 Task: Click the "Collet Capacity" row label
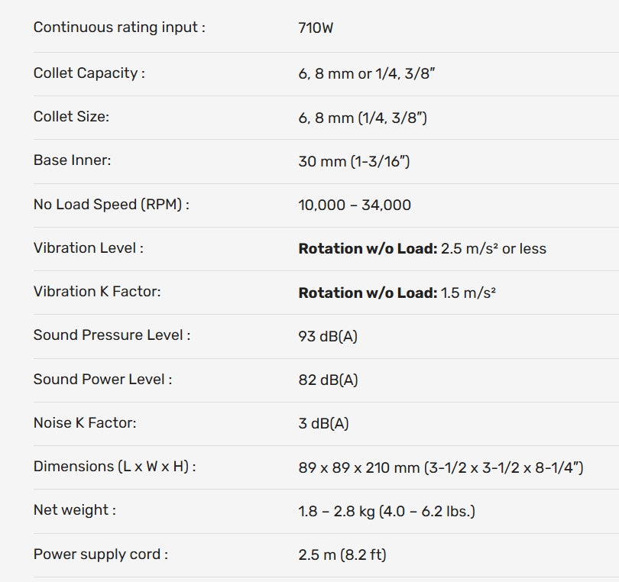(89, 73)
